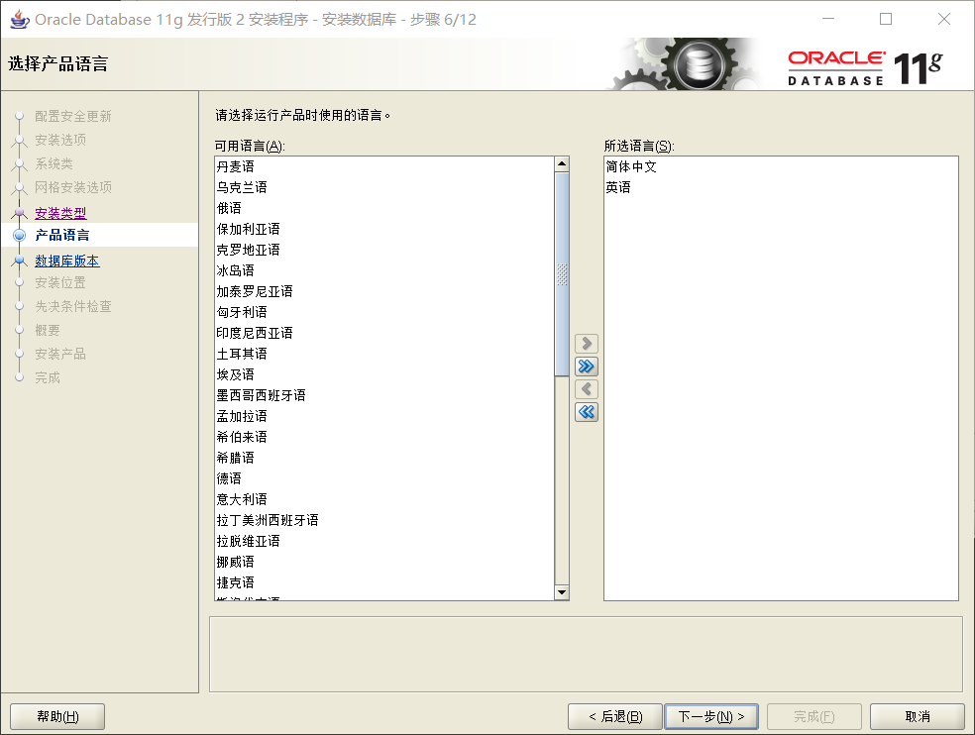Click the Oracle Database 11g logo
The image size is (975, 735).
coord(864,67)
